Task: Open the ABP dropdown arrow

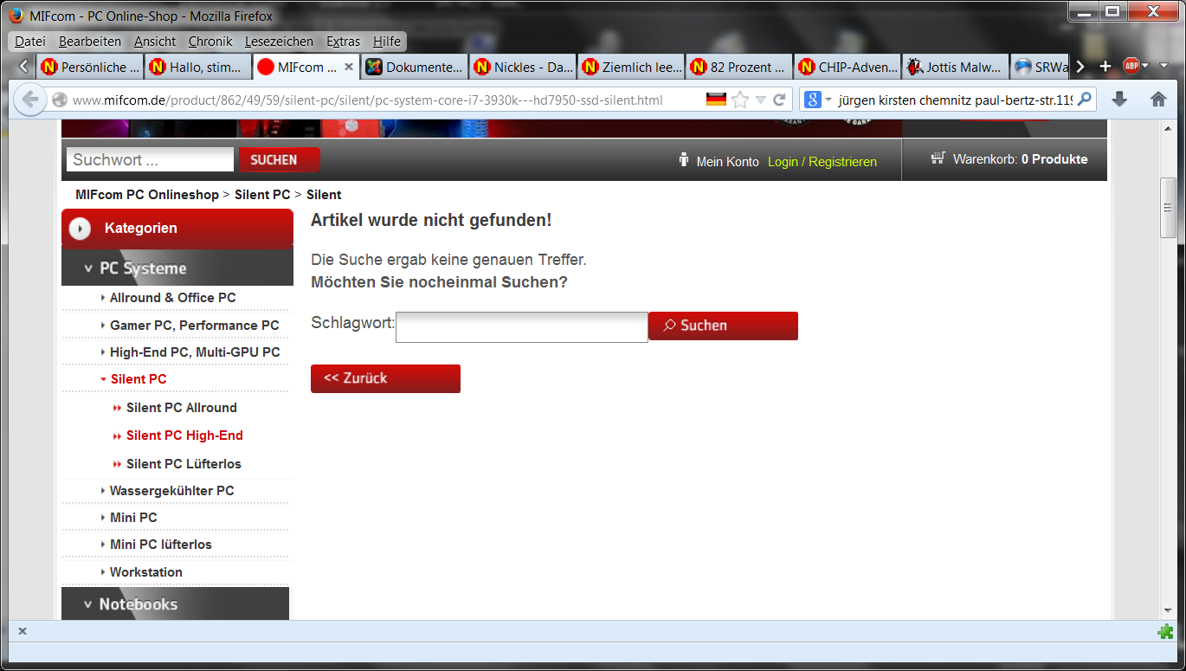Action: coord(1146,66)
